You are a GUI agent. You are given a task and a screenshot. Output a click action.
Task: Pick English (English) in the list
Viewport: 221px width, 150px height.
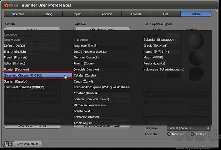[15, 51]
